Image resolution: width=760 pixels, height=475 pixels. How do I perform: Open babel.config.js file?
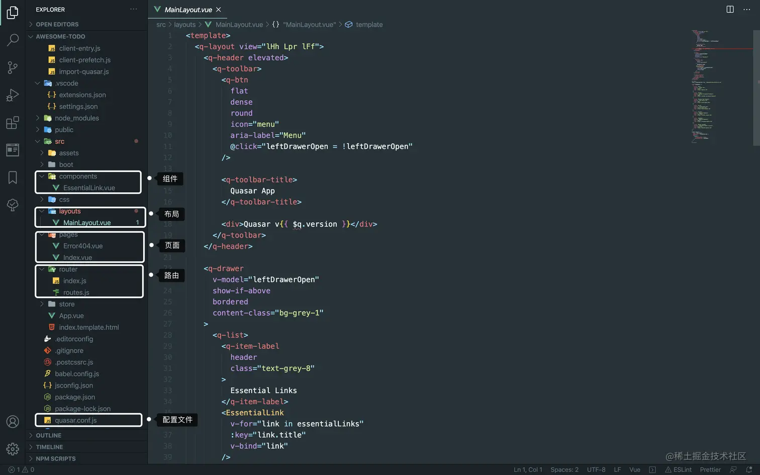(x=86, y=374)
